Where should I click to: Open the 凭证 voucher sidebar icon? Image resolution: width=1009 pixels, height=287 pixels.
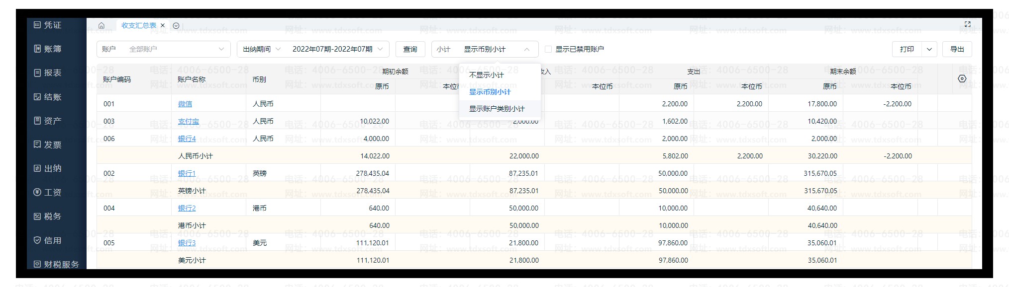[x=38, y=25]
